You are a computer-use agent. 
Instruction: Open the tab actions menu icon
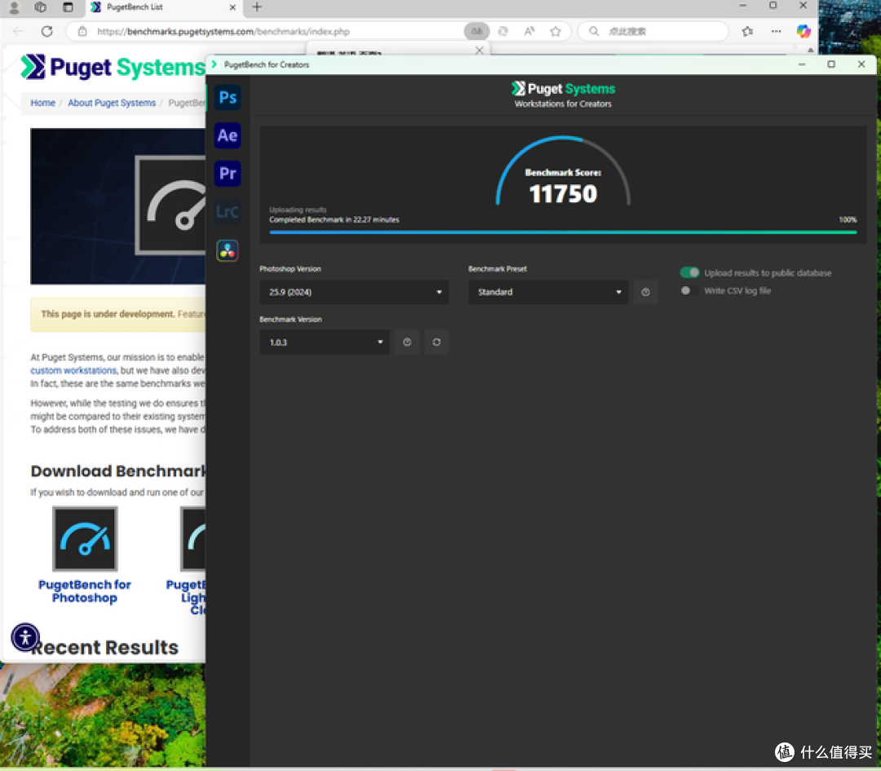point(68,7)
